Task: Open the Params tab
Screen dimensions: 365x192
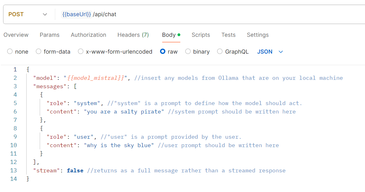Action: tap(50, 35)
